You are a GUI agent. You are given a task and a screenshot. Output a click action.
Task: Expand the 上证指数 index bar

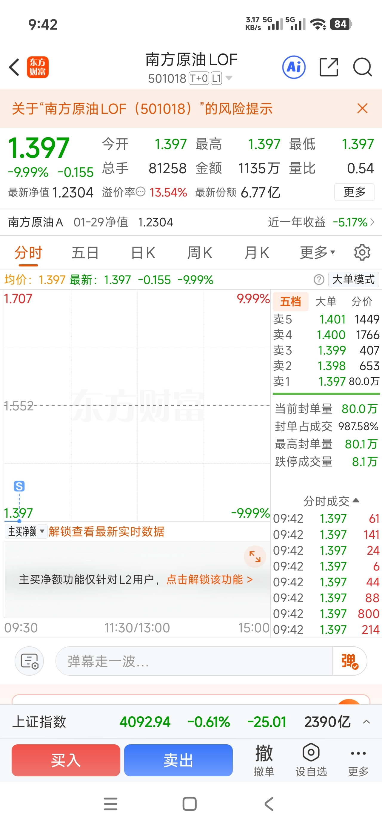tap(366, 722)
